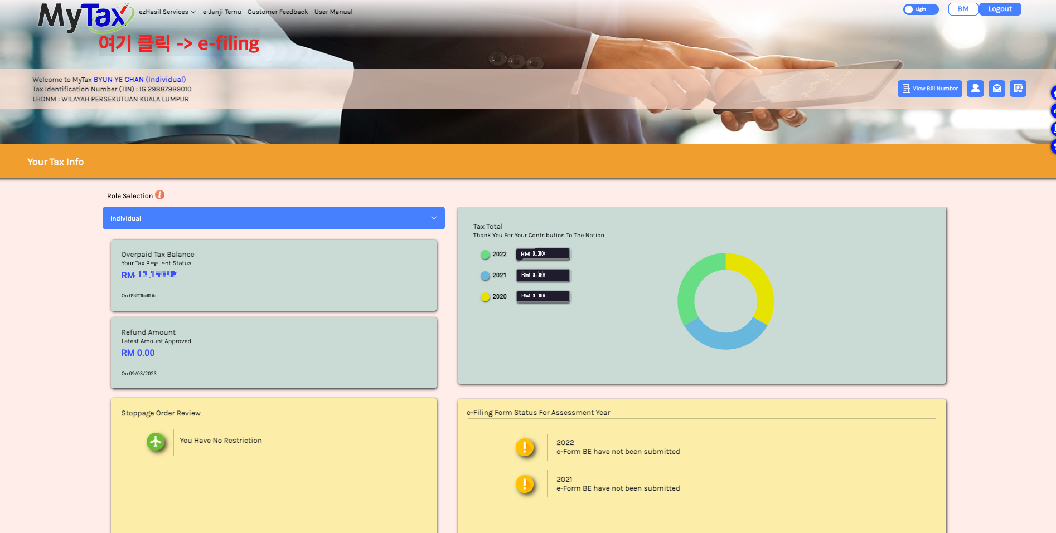Viewport: 1056px width, 533px height.
Task: Click the green airplane no-restriction icon
Action: (x=156, y=442)
